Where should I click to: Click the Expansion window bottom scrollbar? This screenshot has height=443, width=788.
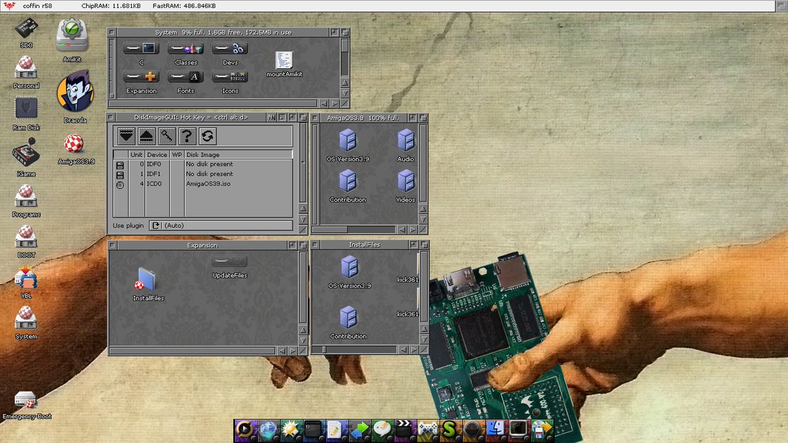tap(192, 350)
